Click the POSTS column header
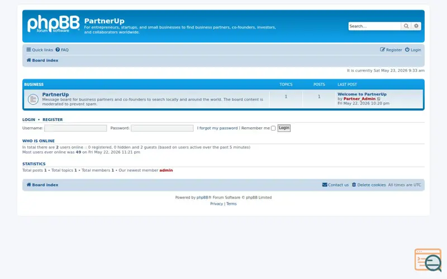The height and width of the screenshot is (279, 447). 319,85
